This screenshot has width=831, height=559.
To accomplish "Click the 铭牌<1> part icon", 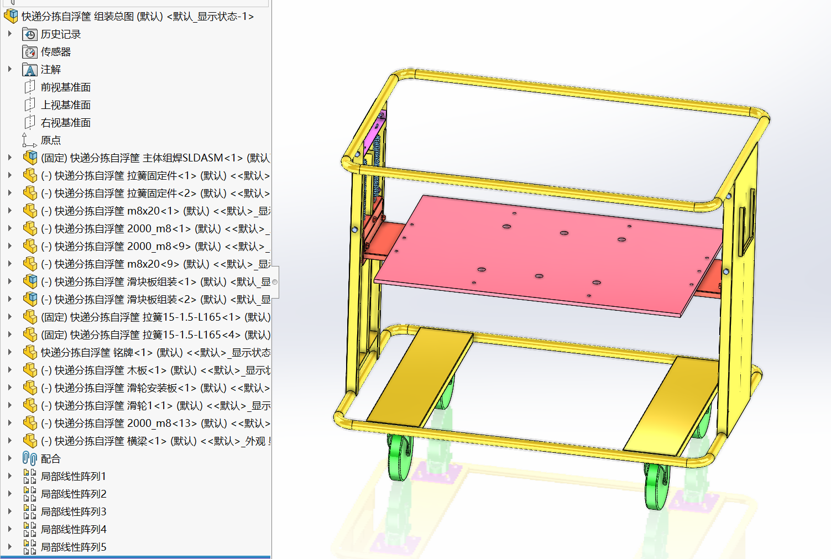I will [30, 353].
